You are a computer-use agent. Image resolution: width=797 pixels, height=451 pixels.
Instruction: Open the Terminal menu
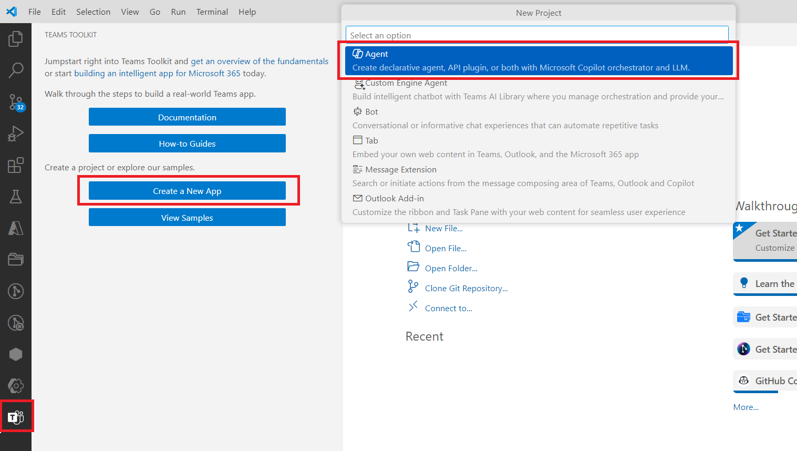tap(212, 12)
